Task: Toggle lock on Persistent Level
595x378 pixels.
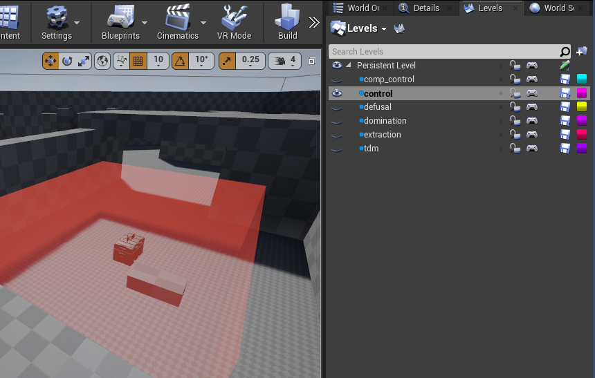Action: (515, 65)
